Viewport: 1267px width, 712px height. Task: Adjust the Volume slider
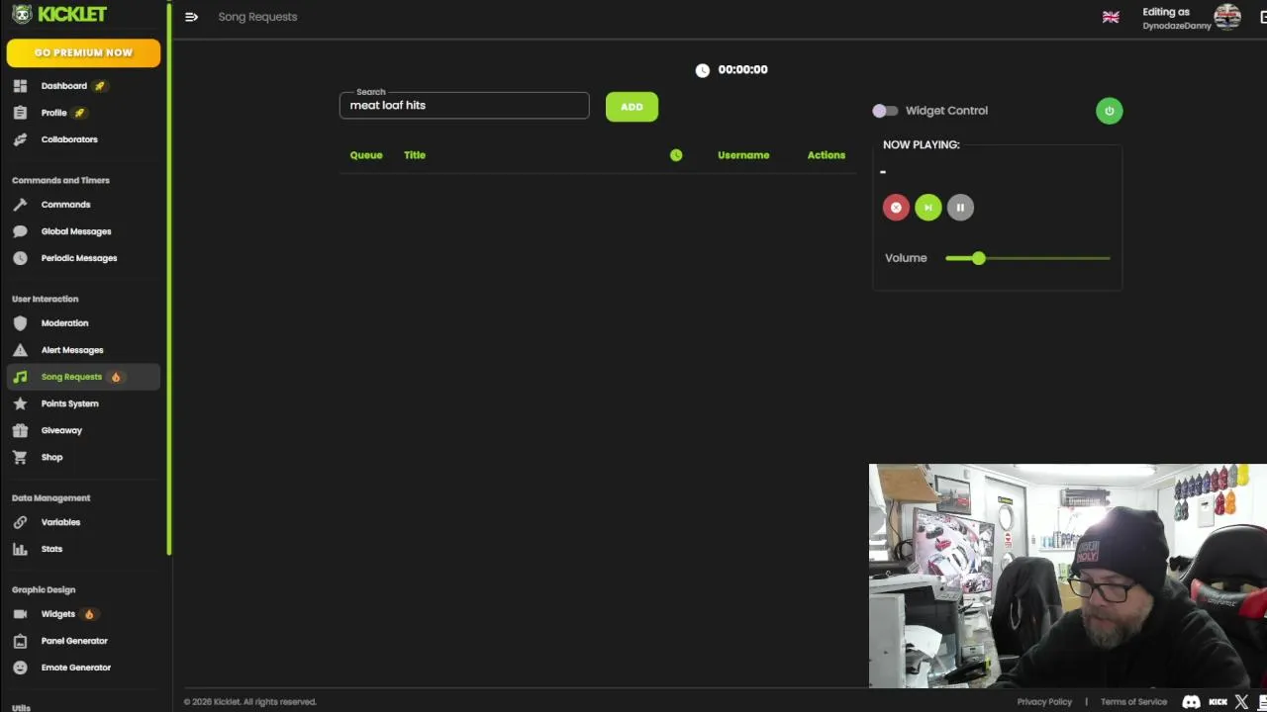click(1027, 258)
